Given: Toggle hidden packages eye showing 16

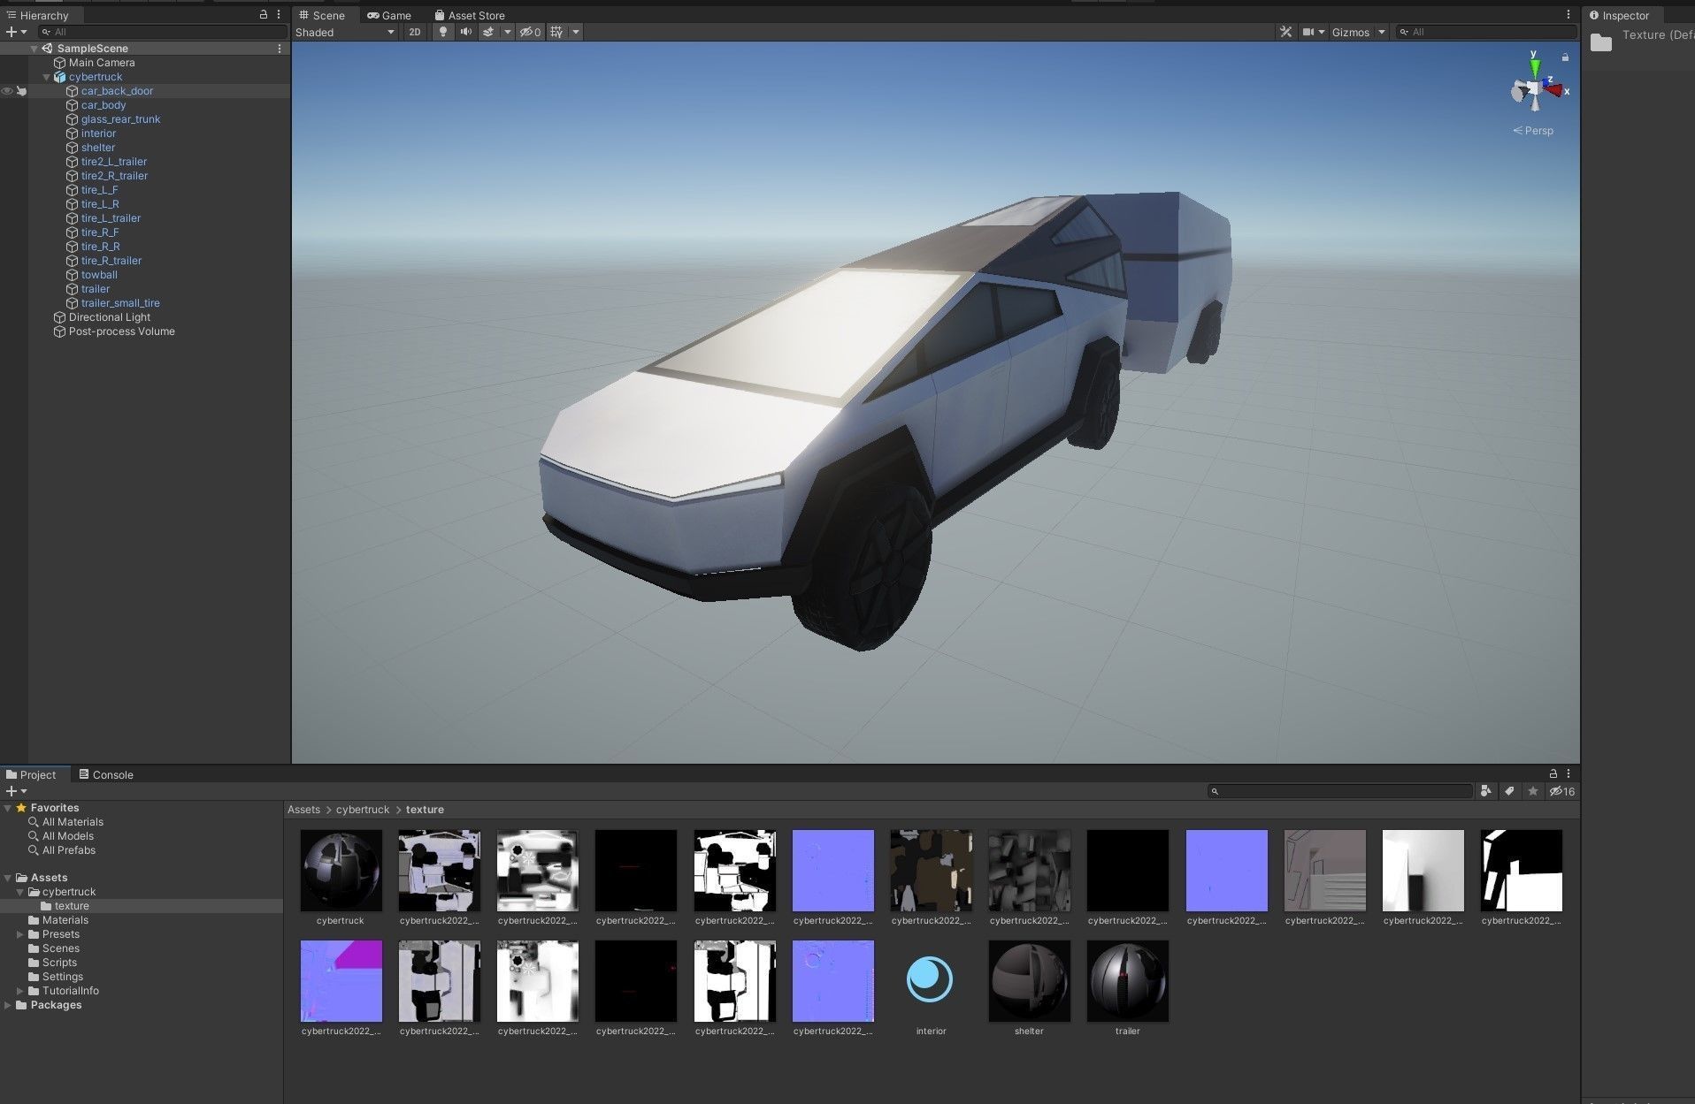Looking at the screenshot, I should click(1562, 791).
